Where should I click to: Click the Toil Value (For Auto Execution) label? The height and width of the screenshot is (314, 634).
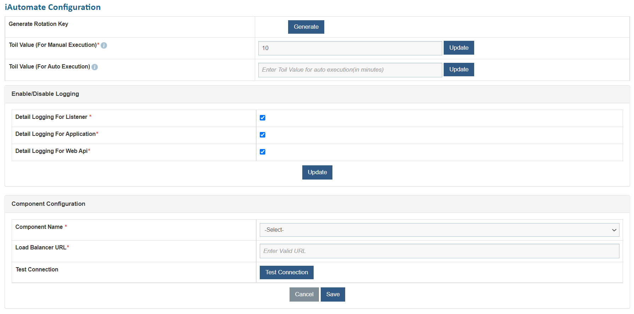coord(50,67)
